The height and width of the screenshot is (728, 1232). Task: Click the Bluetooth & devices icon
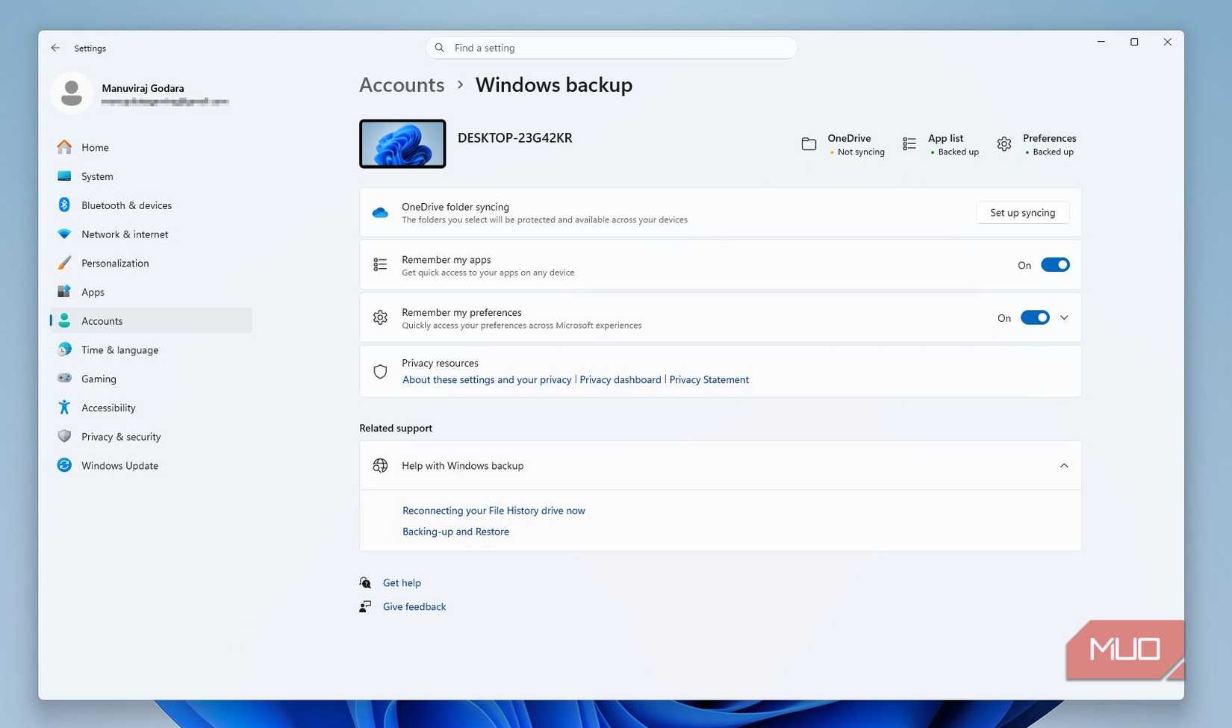(x=64, y=205)
